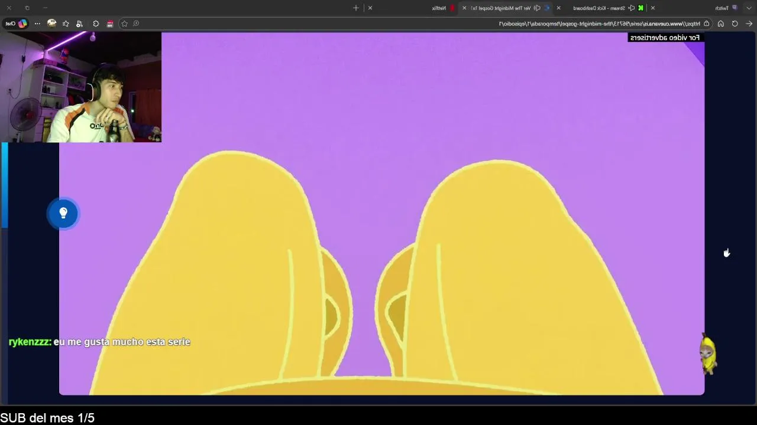The image size is (757, 425).
Task: Click chat message 'eu me gusta mucho esta serie'
Action: point(122,342)
